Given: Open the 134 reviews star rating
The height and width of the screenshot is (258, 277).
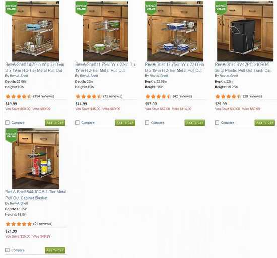Looking at the screenshot, I should click(19, 96).
